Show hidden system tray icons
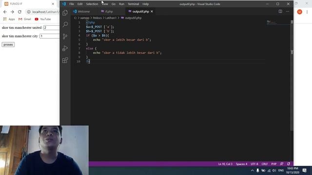 (x=252, y=171)
